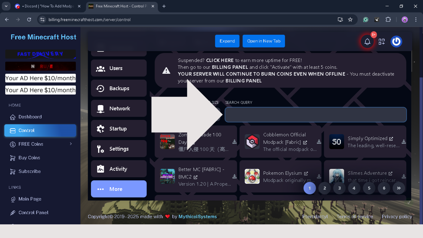The height and width of the screenshot is (238, 423).
Task: Open the MythicalSystems footer link
Action: 198,217
